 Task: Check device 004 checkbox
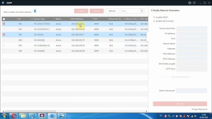(x=4, y=40)
